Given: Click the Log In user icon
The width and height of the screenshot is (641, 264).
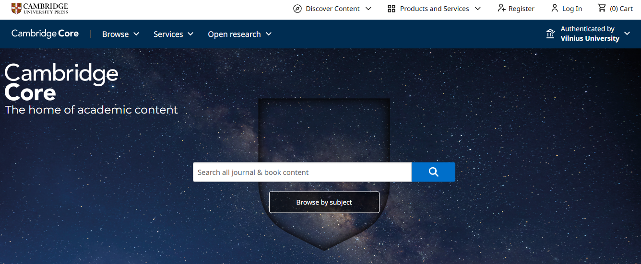Looking at the screenshot, I should coord(555,8).
